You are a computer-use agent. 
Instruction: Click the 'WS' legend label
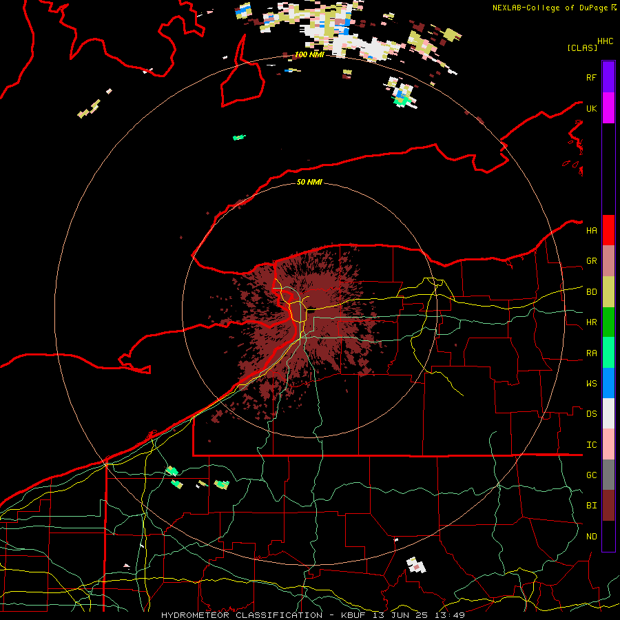pyautogui.click(x=592, y=384)
